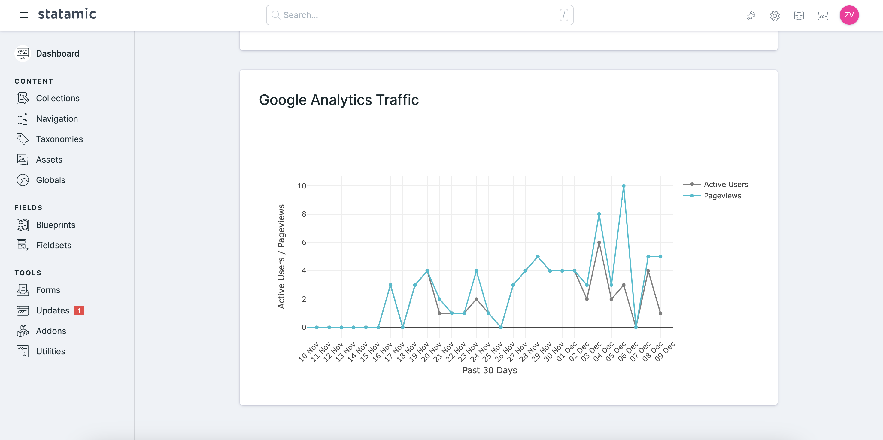Click the Forms icon
This screenshot has width=883, height=440.
click(23, 290)
